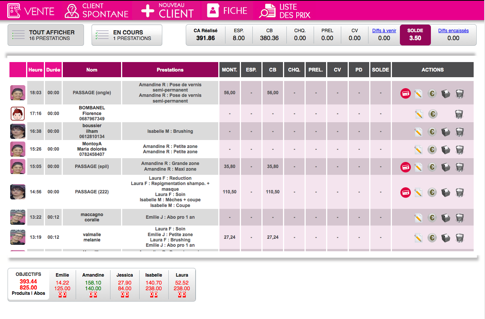Click the euro payment icon for boussier ilham

pos(432,132)
